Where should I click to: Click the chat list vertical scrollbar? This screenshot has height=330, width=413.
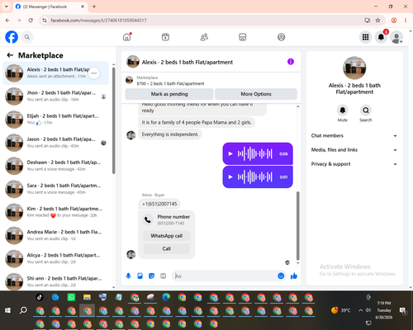[113, 120]
